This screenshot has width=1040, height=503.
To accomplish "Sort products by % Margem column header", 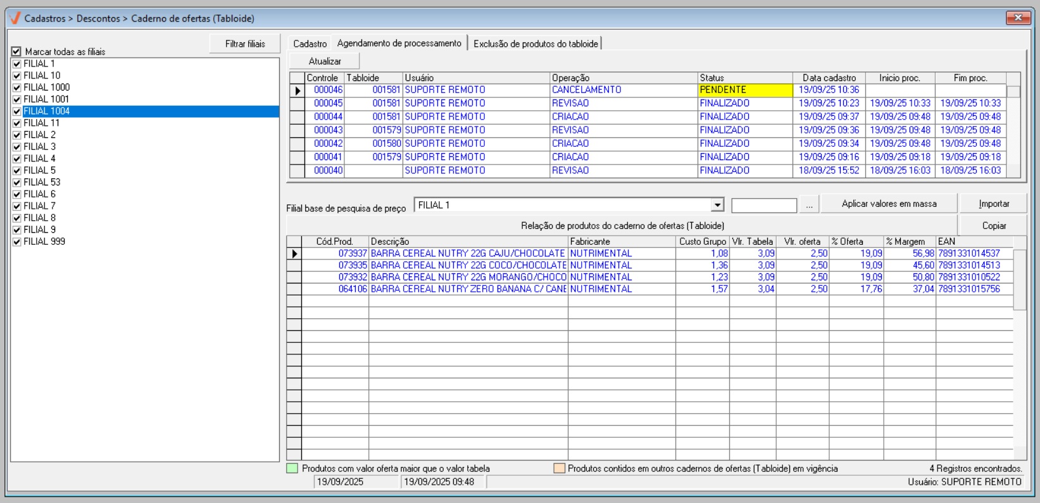I will pyautogui.click(x=908, y=242).
